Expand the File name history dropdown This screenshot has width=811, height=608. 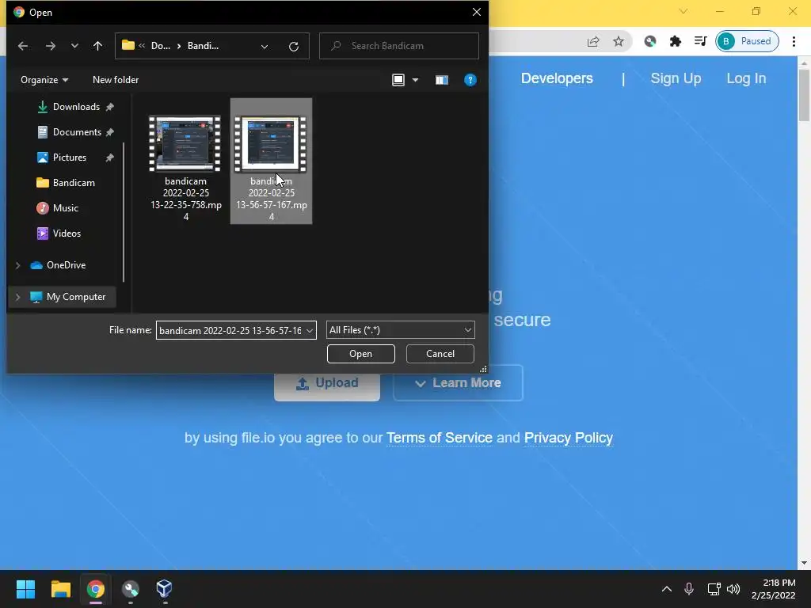[310, 330]
